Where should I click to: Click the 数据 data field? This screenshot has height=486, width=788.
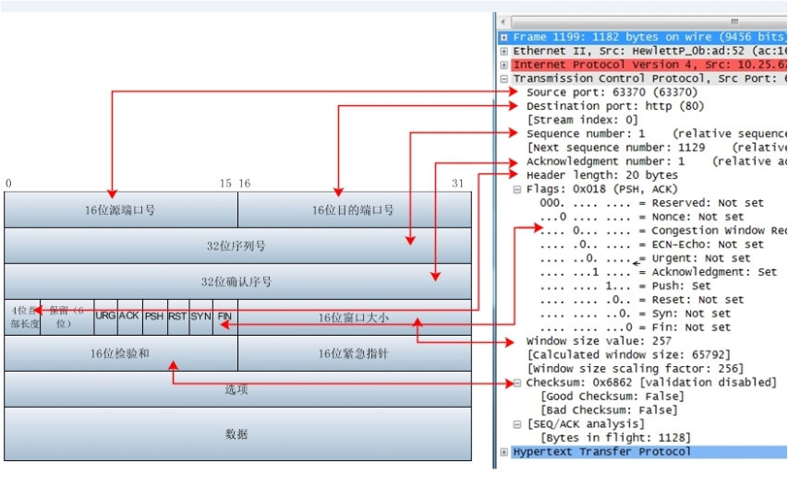(x=237, y=433)
